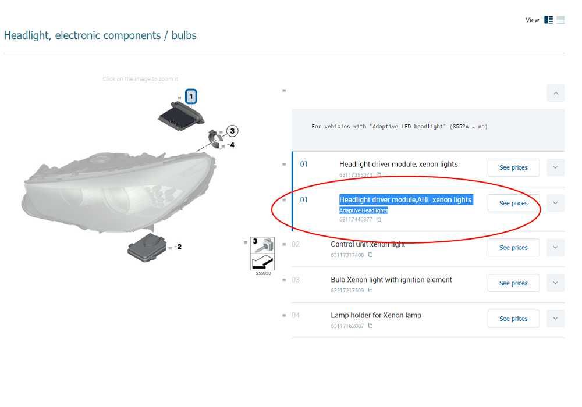Viewport: 582px width, 407px height.
Task: Expand Headlight driver module, xenon lights row
Action: (556, 167)
